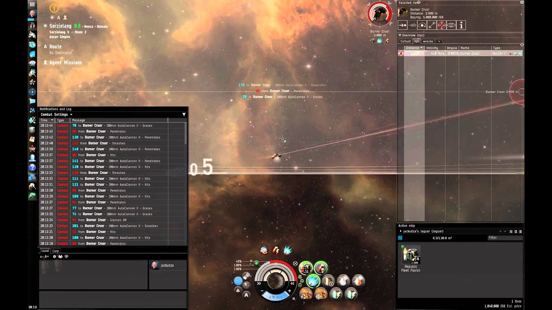The image size is (552, 310).
Task: Click the 170 m/s speed gauge
Action: click(x=276, y=297)
